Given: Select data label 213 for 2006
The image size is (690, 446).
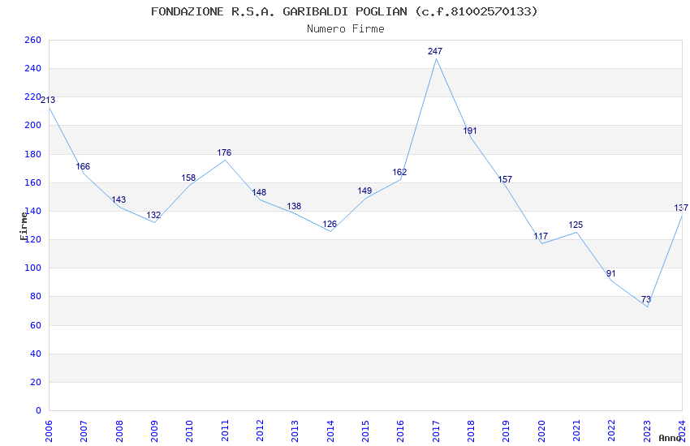Looking at the screenshot, I should click(x=48, y=100).
